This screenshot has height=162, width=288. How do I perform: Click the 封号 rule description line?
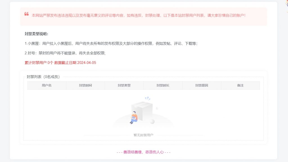coord(65,53)
